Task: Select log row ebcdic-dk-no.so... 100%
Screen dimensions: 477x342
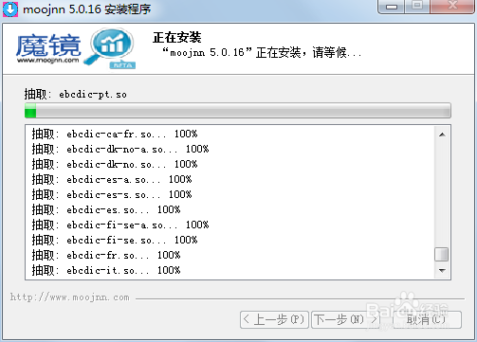Action: pyautogui.click(x=115, y=164)
